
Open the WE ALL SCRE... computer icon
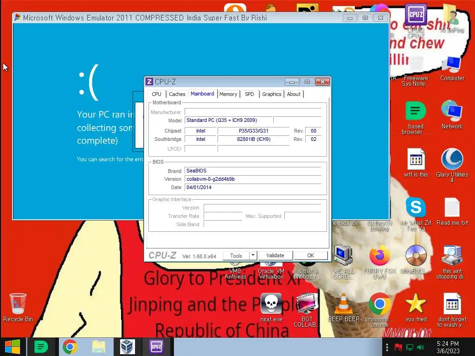point(343,262)
